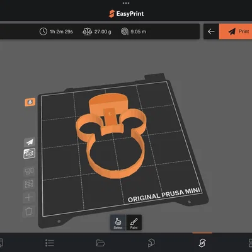Image resolution: width=252 pixels, height=252 pixels.
Task: Click the orange printer icon on left sidebar
Action: tap(30, 102)
